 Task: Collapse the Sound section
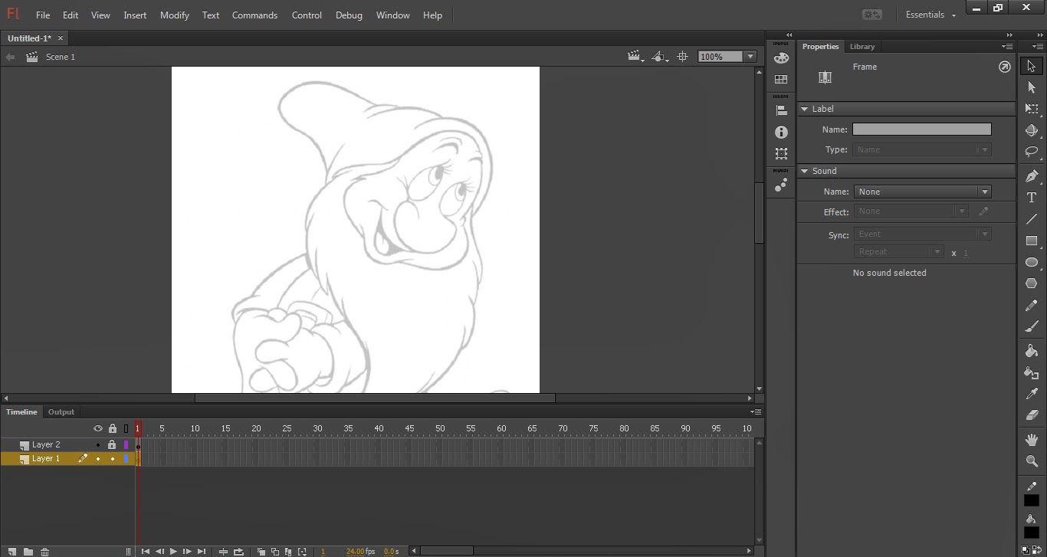tap(805, 171)
